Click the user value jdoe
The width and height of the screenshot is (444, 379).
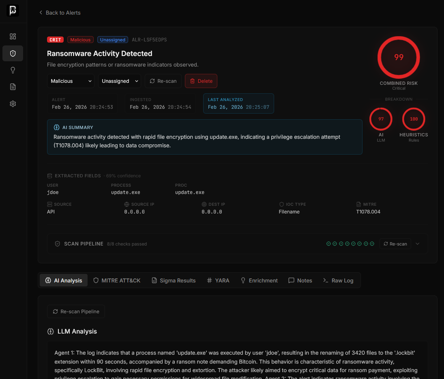[x=53, y=192]
